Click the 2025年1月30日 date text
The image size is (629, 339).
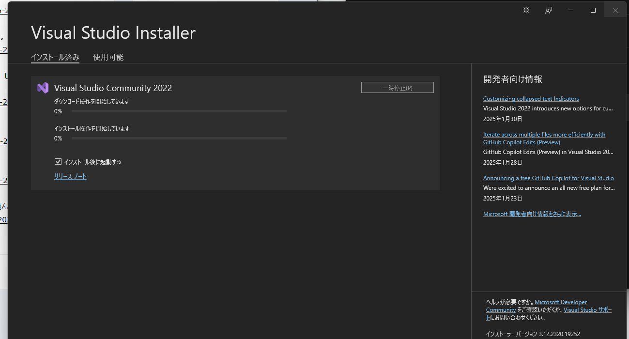[x=503, y=119]
